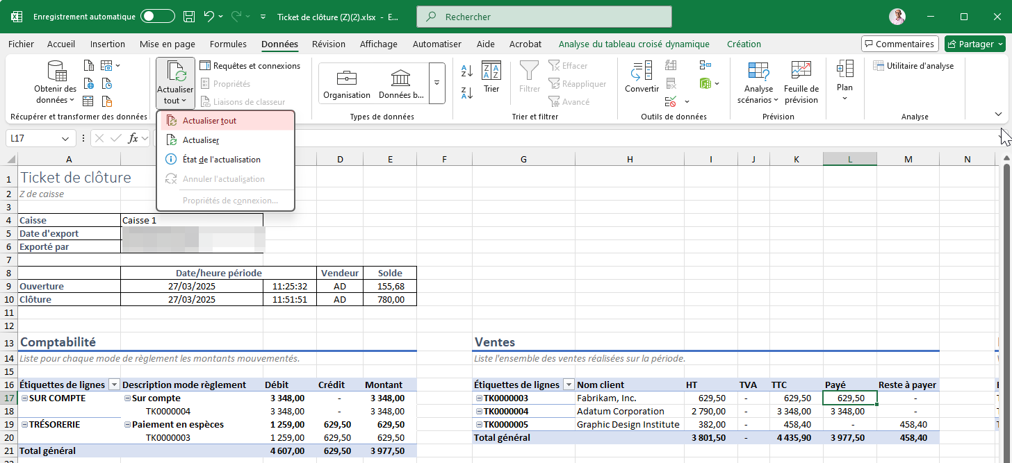Collapse the ribbon with chevron
This screenshot has width=1012, height=463.
[999, 115]
